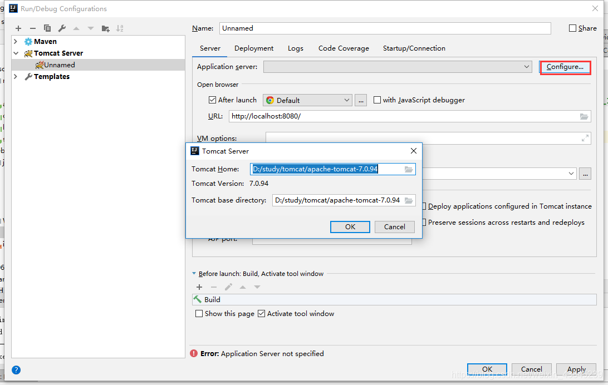The image size is (608, 385).
Task: Add a Before launch task
Action: [x=199, y=287]
